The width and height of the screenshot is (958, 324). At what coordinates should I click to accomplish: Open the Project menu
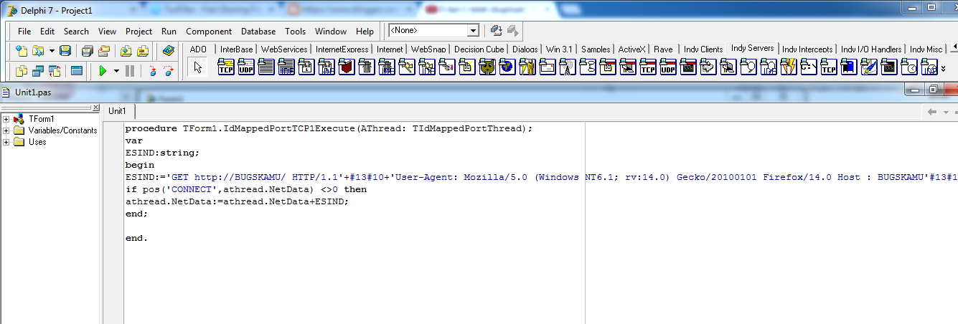(139, 32)
